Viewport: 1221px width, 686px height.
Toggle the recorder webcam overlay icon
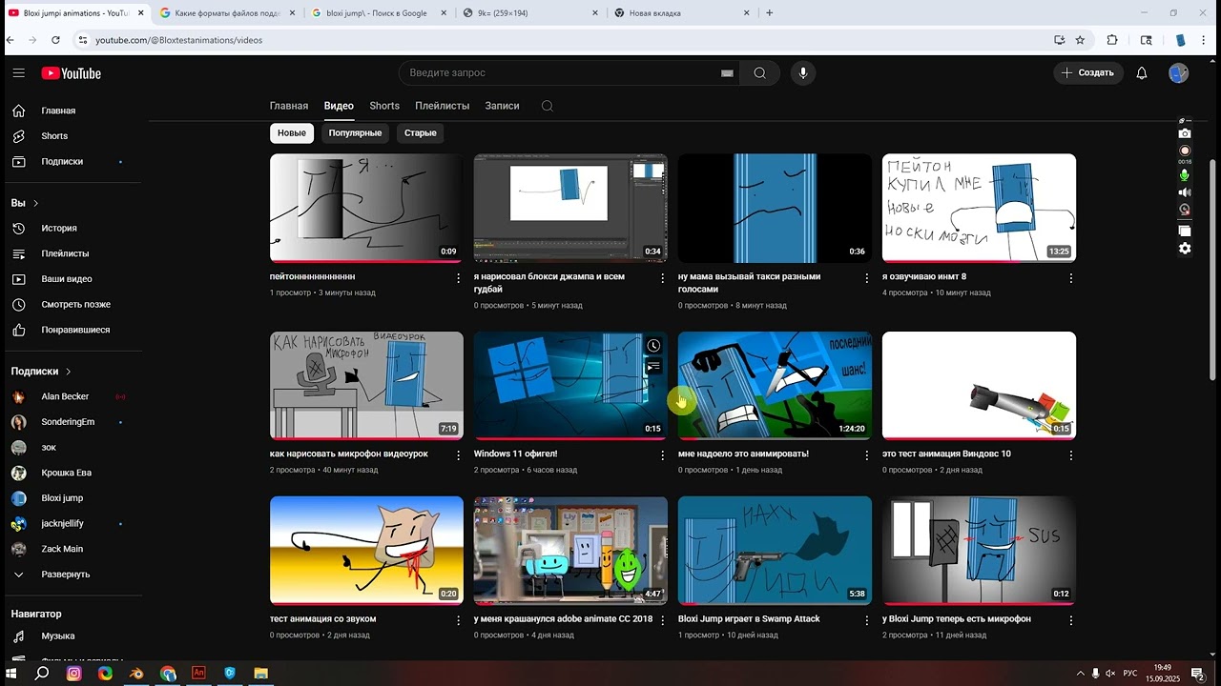(1185, 210)
